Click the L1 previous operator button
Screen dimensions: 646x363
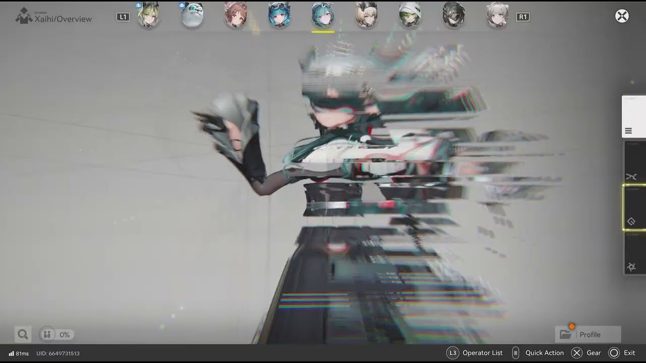point(123,17)
